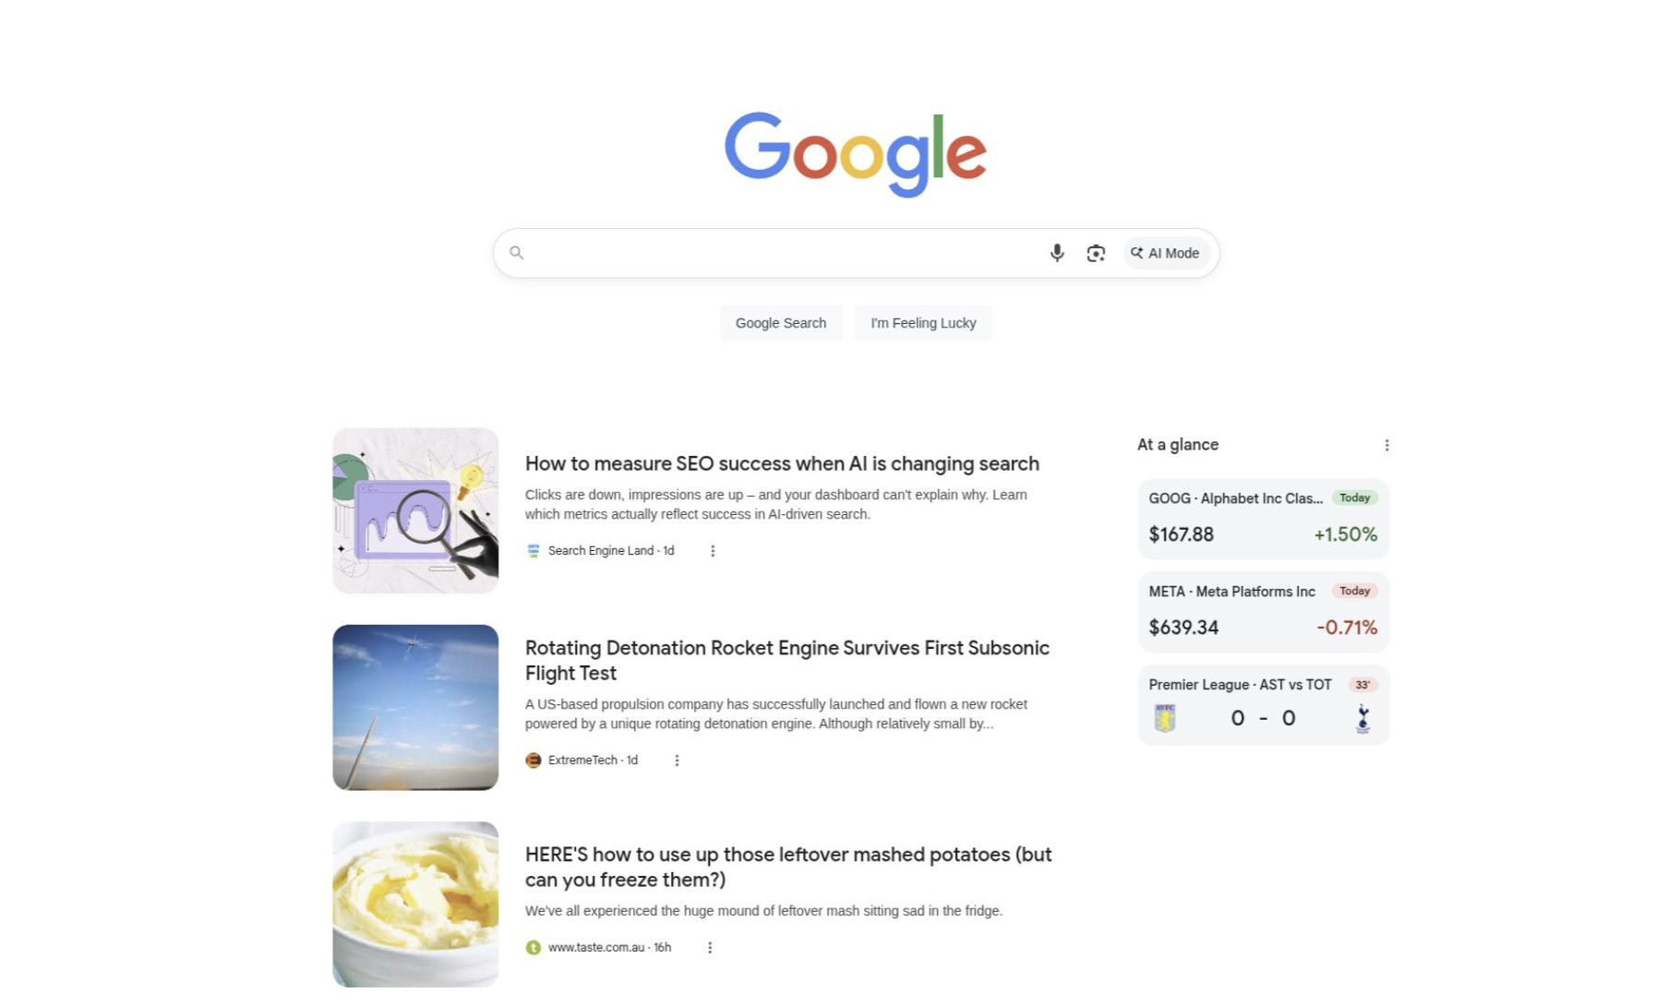Viewport: 1654px width, 1006px height.
Task: Click the Search Engine Land source favicon
Action: tap(533, 550)
